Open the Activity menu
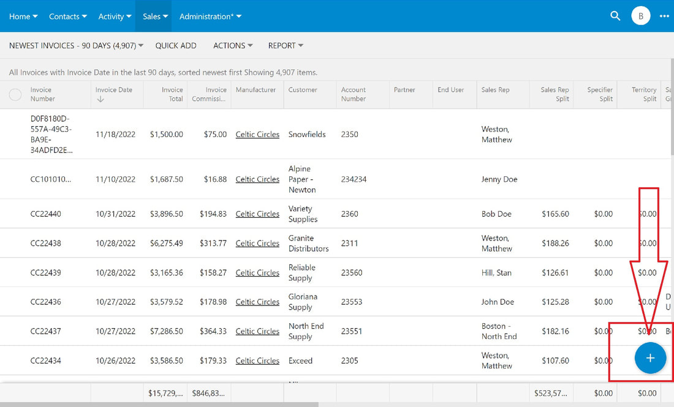This screenshot has height=407, width=674. pos(115,17)
